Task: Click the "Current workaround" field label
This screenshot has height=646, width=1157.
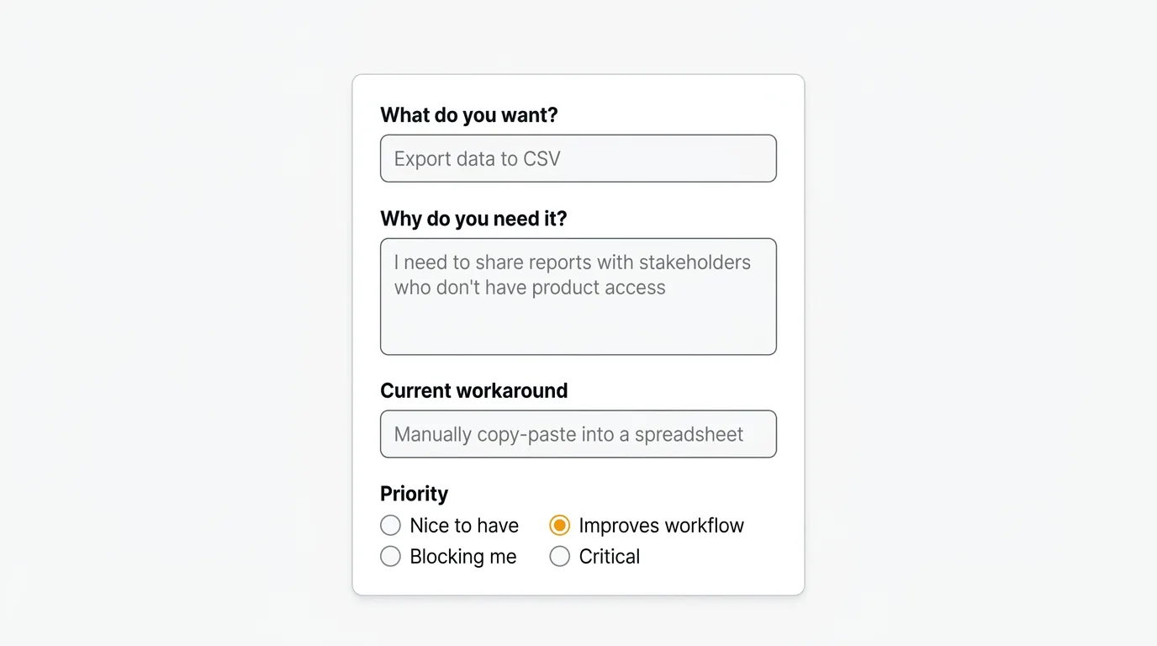Action: 473,390
